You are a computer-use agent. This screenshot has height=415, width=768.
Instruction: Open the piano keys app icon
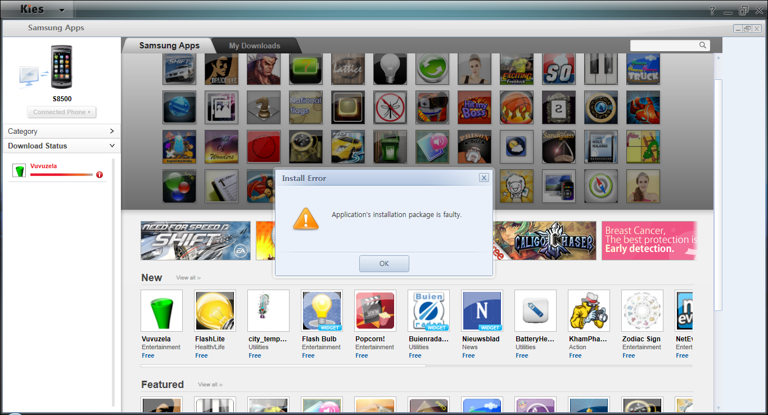point(601,68)
